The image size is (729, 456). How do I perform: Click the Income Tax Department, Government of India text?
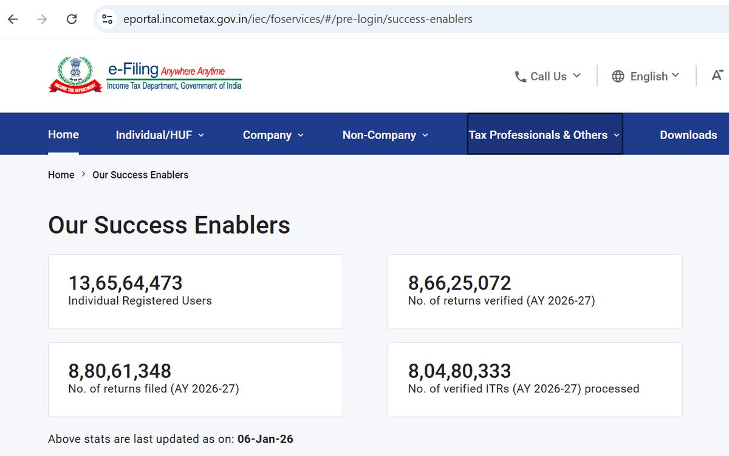(x=174, y=86)
